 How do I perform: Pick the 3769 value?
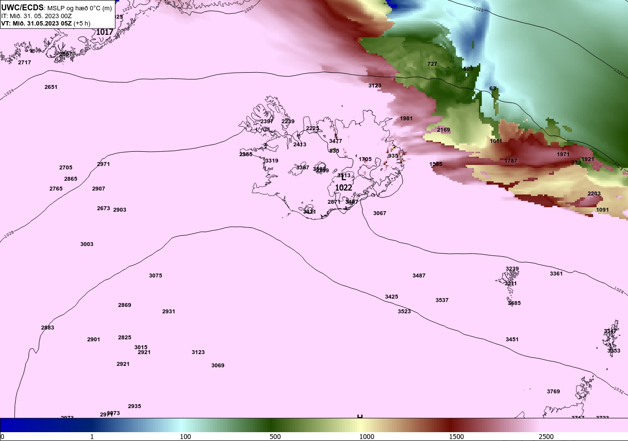tap(553, 391)
